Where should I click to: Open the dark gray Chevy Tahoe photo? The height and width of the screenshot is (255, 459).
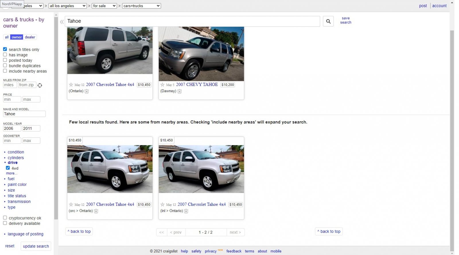[201, 54]
